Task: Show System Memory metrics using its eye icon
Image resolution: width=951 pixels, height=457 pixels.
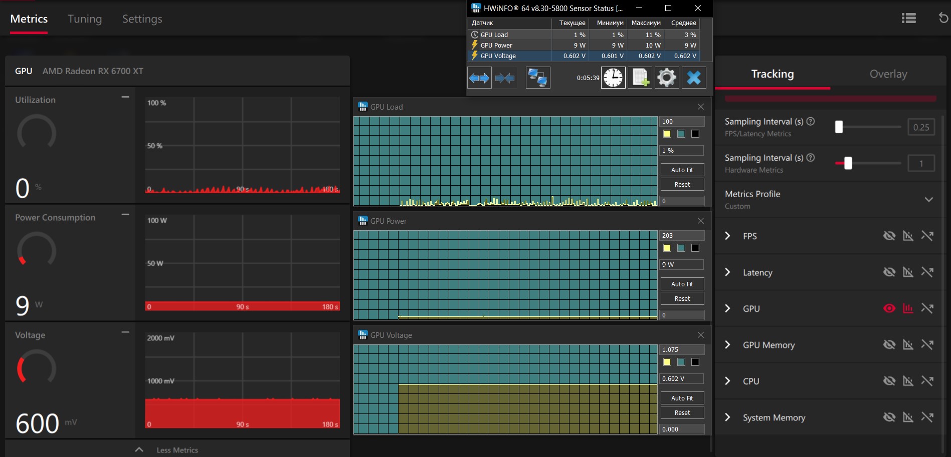Action: (x=889, y=417)
